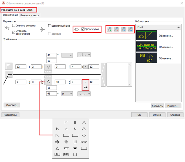Click the greyed Зеркало checkbox
Image resolution: width=185 pixels, height=162 pixels.
[x=50, y=34]
